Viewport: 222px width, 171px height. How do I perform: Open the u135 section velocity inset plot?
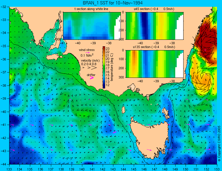155,64
